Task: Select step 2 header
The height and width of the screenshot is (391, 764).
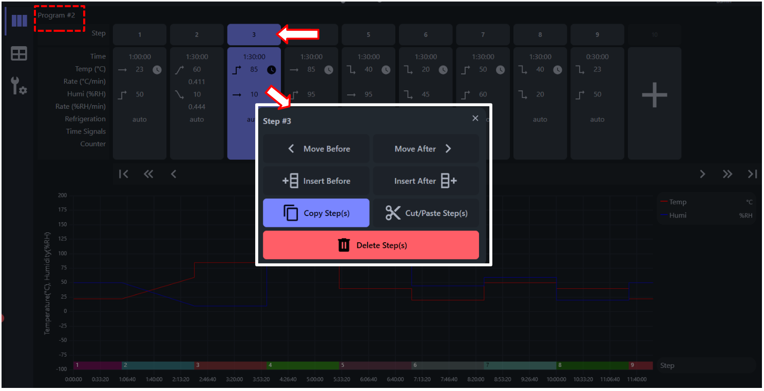Action: click(197, 34)
